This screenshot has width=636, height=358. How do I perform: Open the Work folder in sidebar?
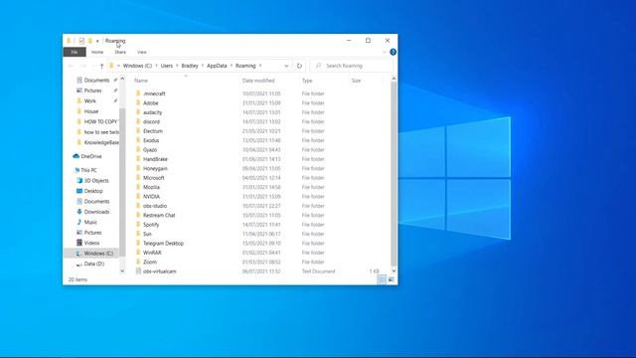click(90, 101)
